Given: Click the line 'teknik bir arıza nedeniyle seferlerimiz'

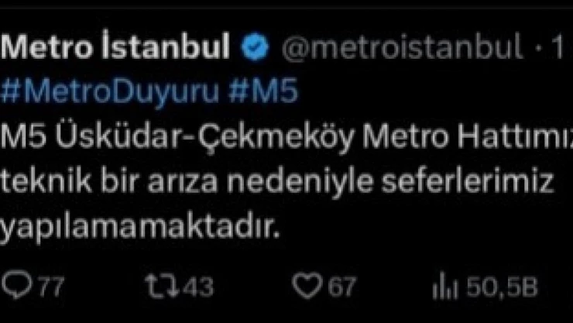Looking at the screenshot, I should 277,181.
